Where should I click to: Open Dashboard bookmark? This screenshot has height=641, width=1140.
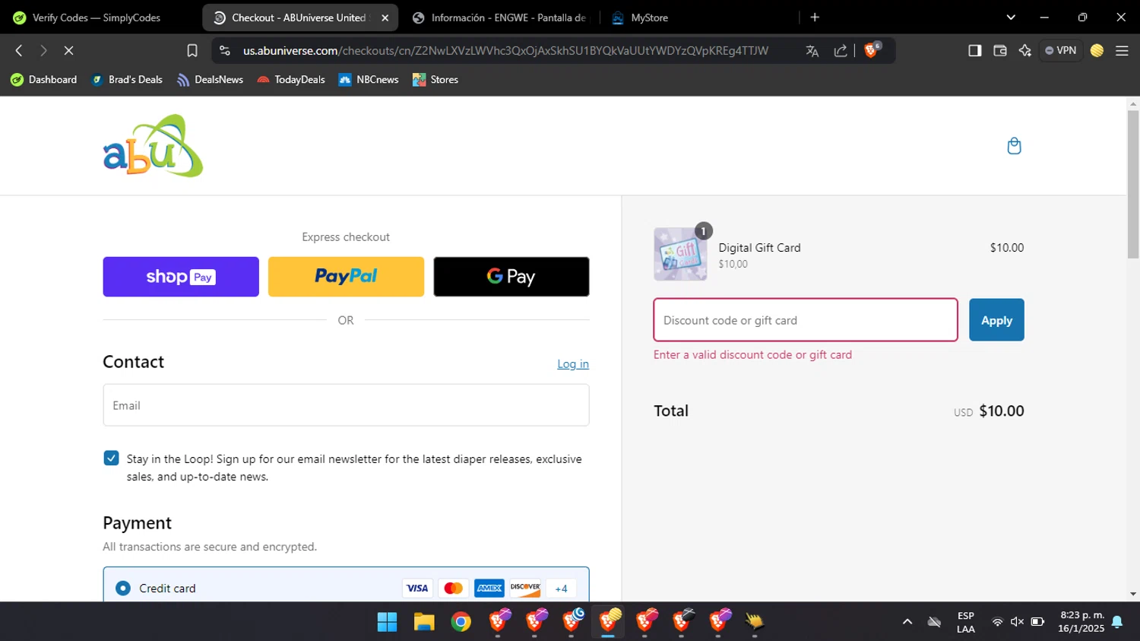(x=44, y=80)
